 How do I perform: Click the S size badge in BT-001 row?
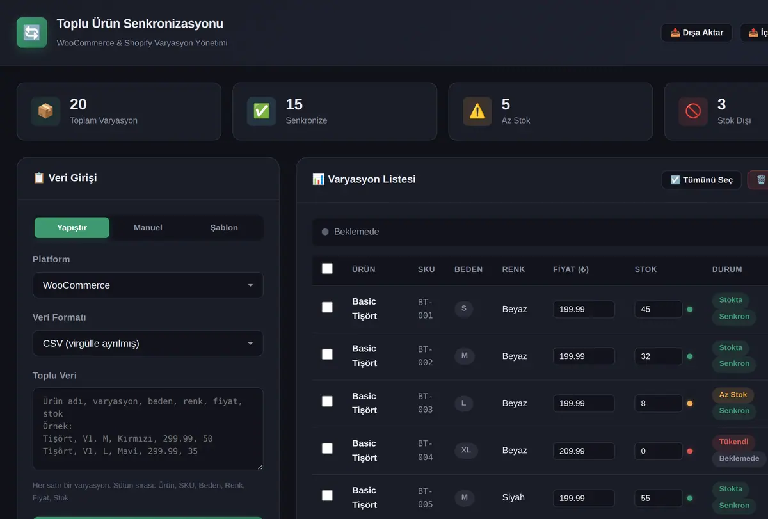[463, 309]
